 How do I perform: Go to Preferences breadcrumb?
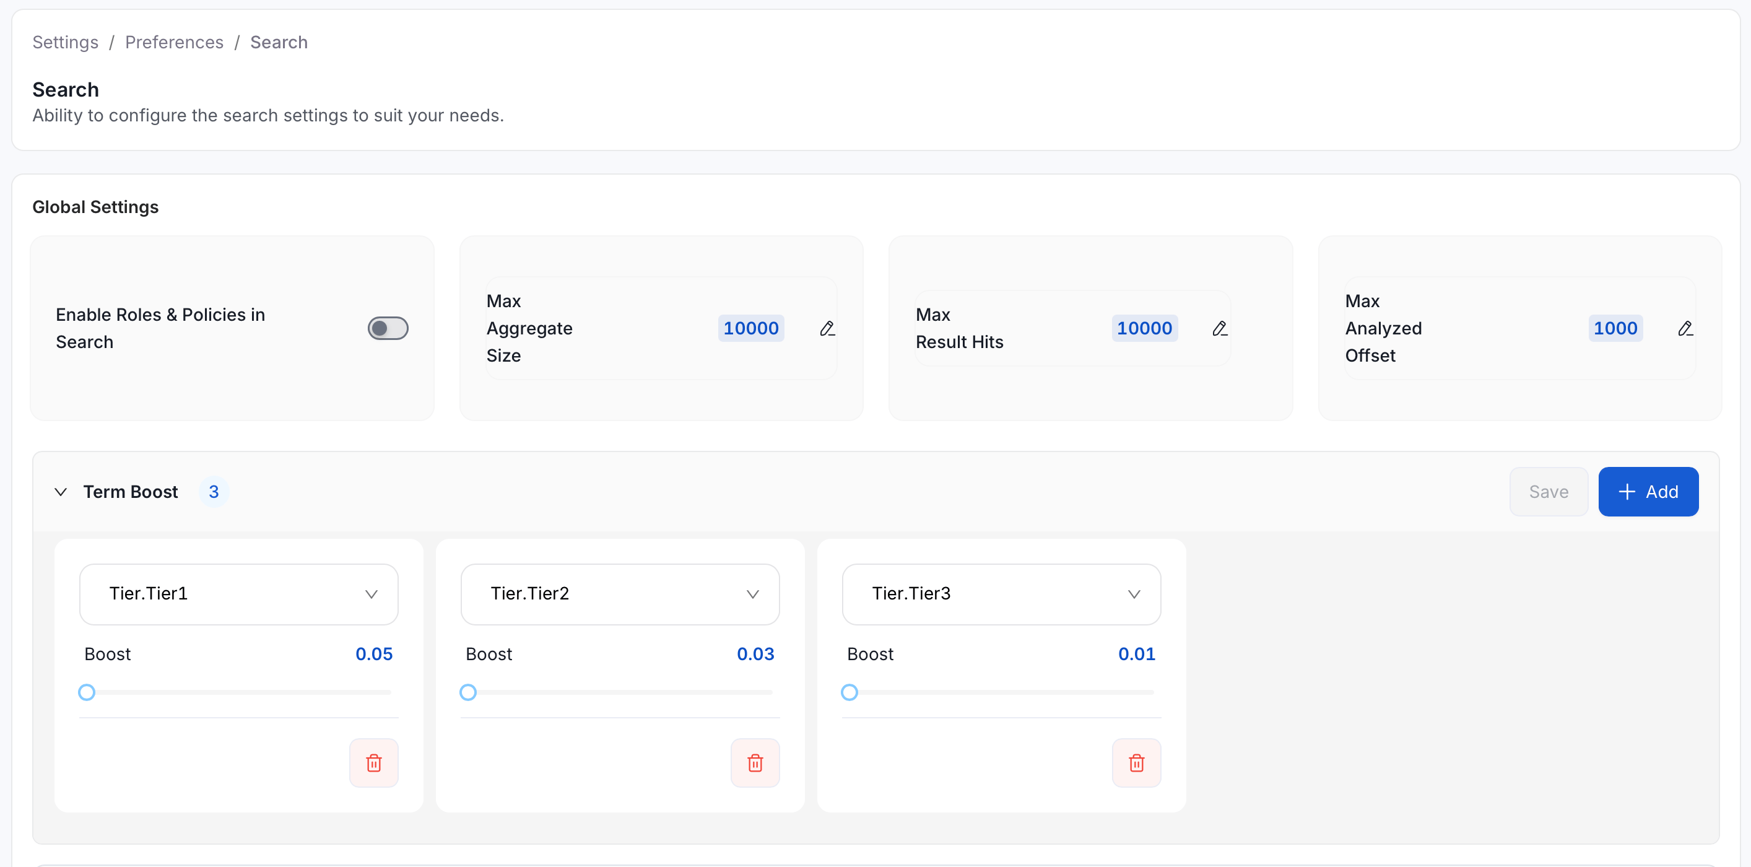coord(174,42)
